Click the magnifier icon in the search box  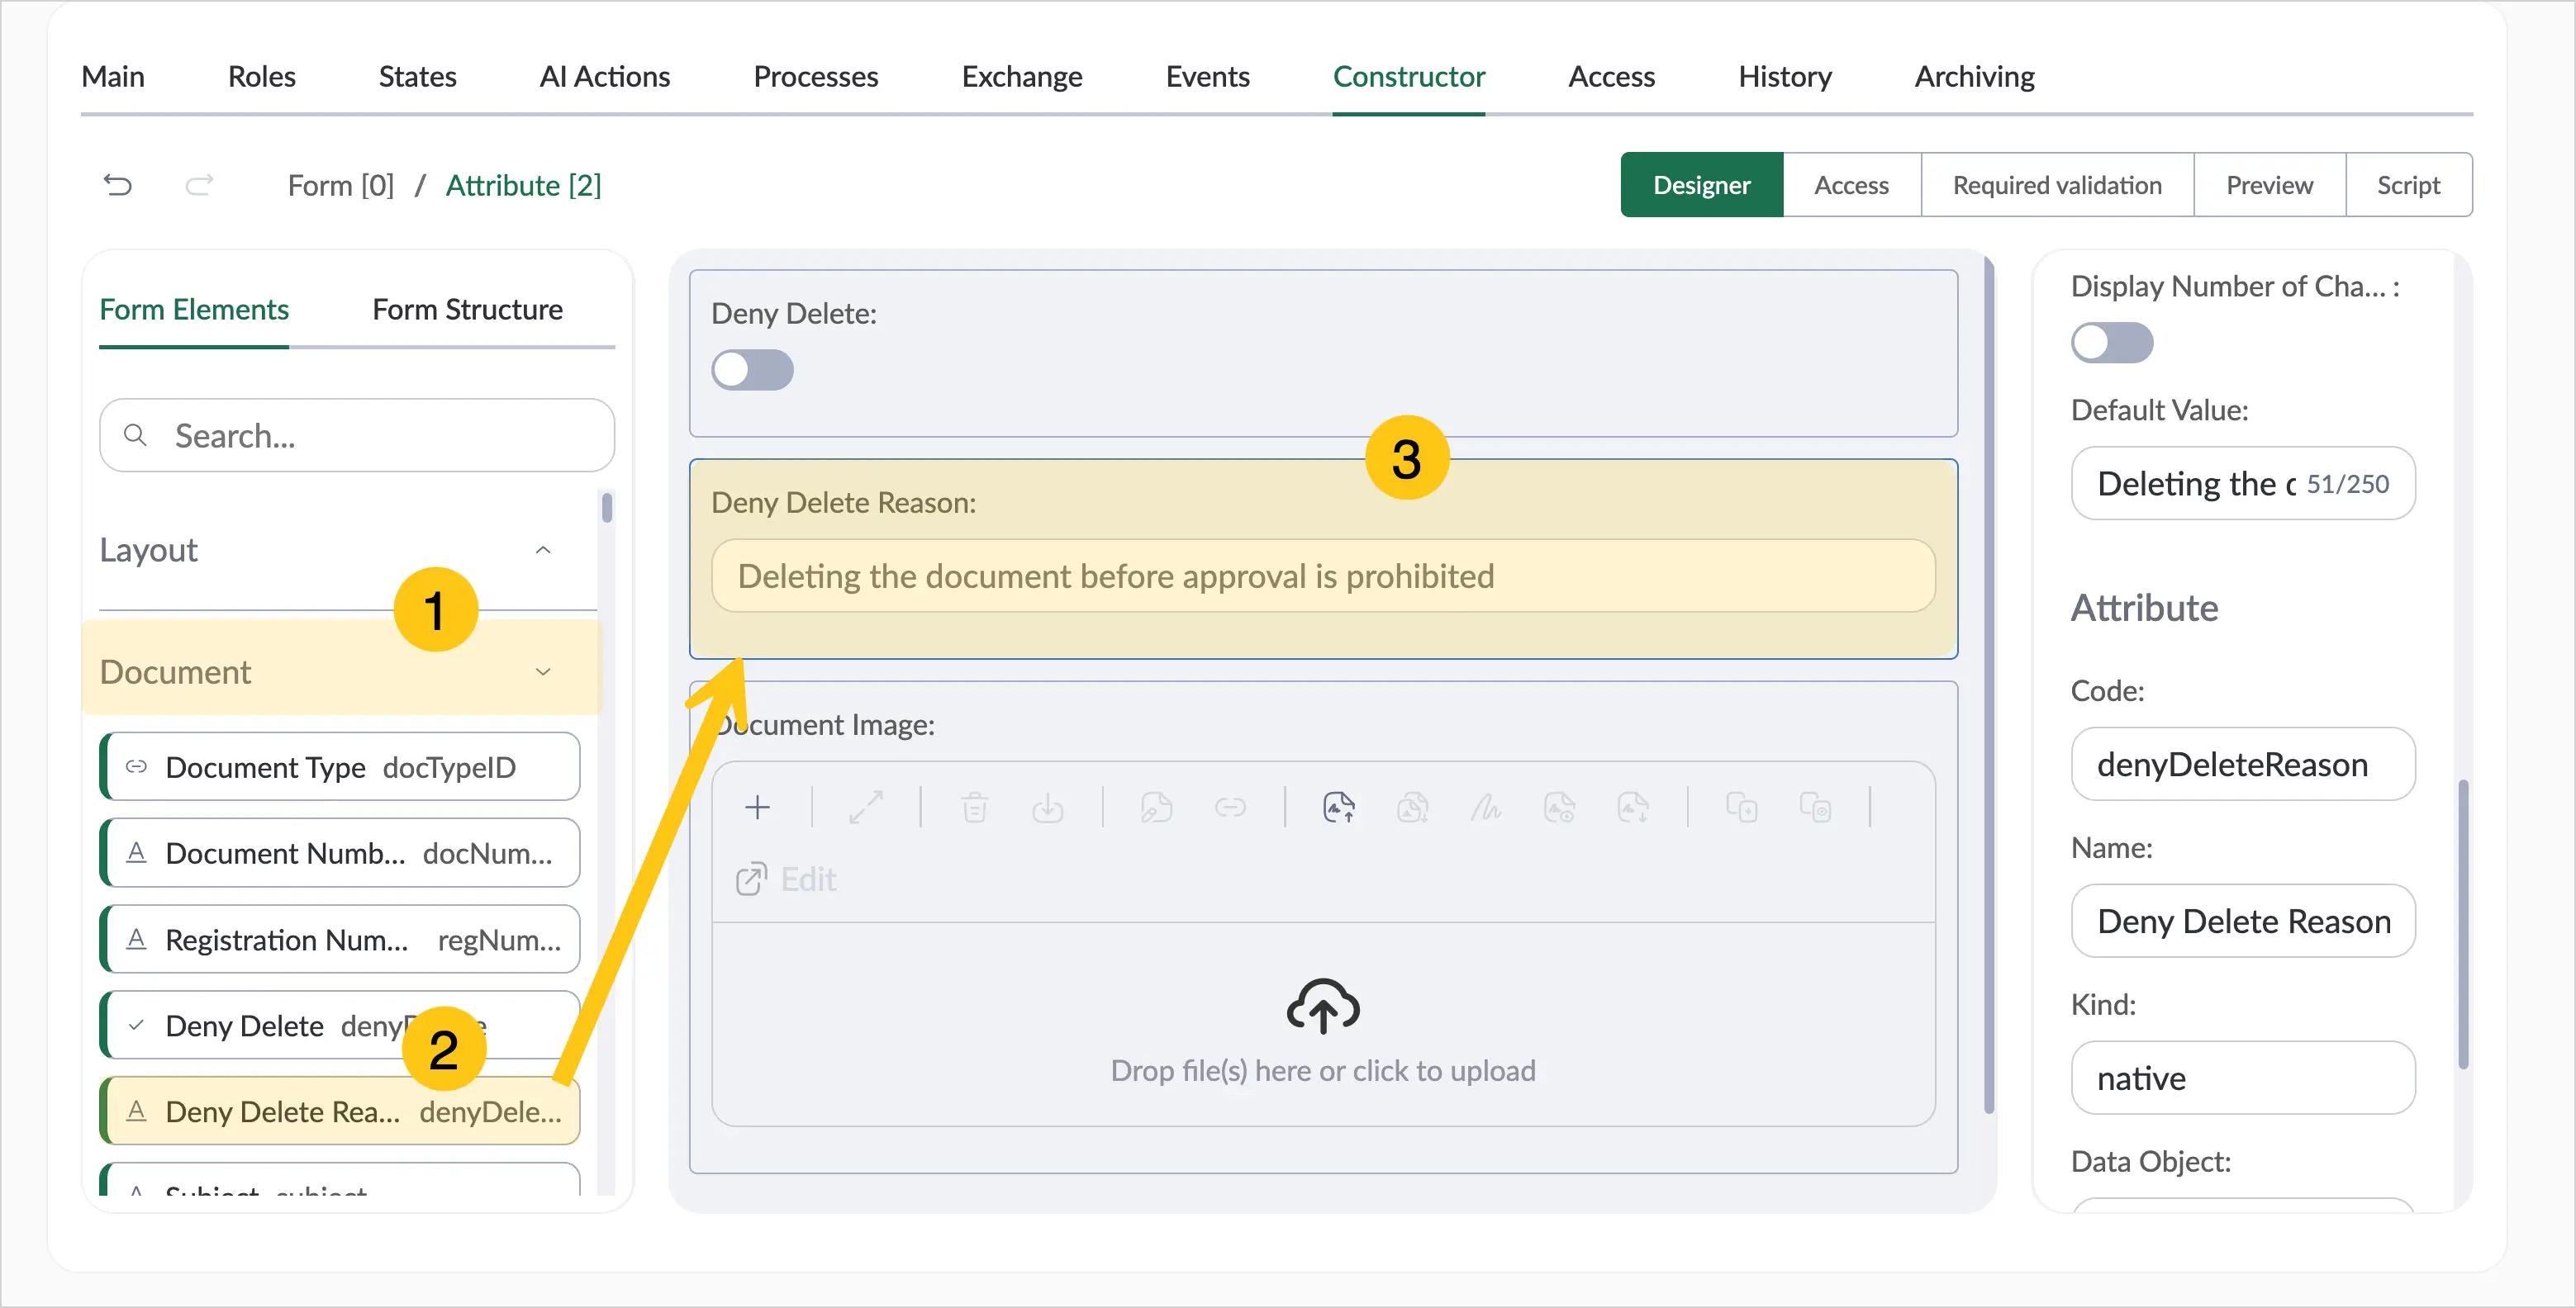[135, 434]
